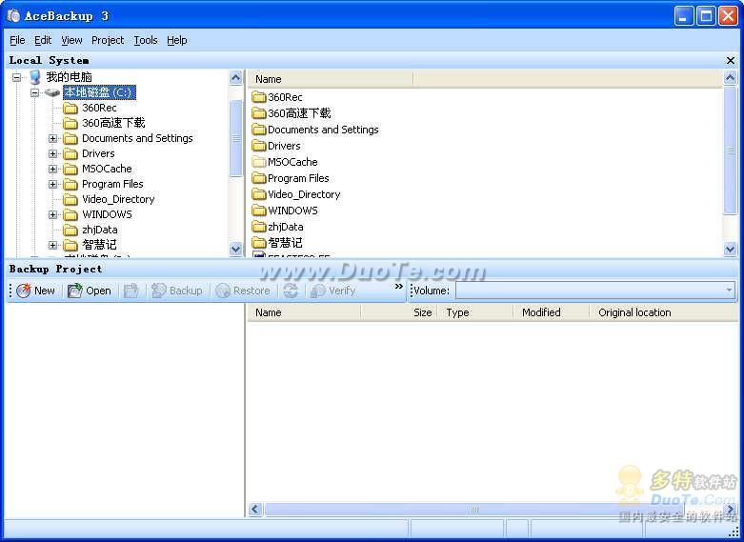Click backup list scroll left arrow
Screen dimensions: 744x542
254,510
